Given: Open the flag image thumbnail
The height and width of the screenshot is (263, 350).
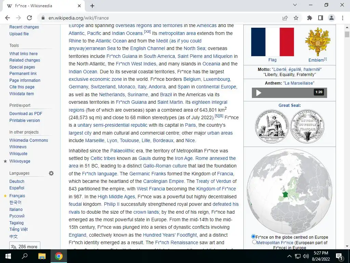Looking at the screenshot, I should coord(272,42).
